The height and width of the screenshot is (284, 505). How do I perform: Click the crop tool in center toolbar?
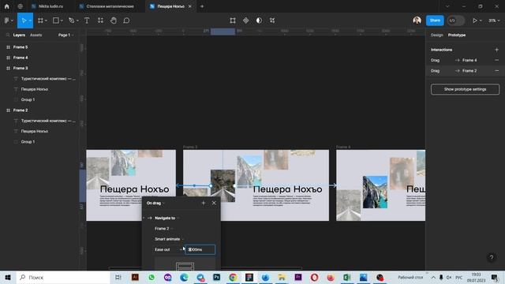click(x=272, y=21)
